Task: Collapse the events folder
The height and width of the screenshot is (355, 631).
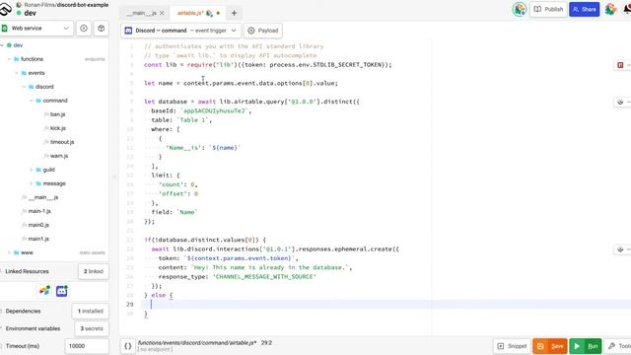Action: tap(17, 73)
